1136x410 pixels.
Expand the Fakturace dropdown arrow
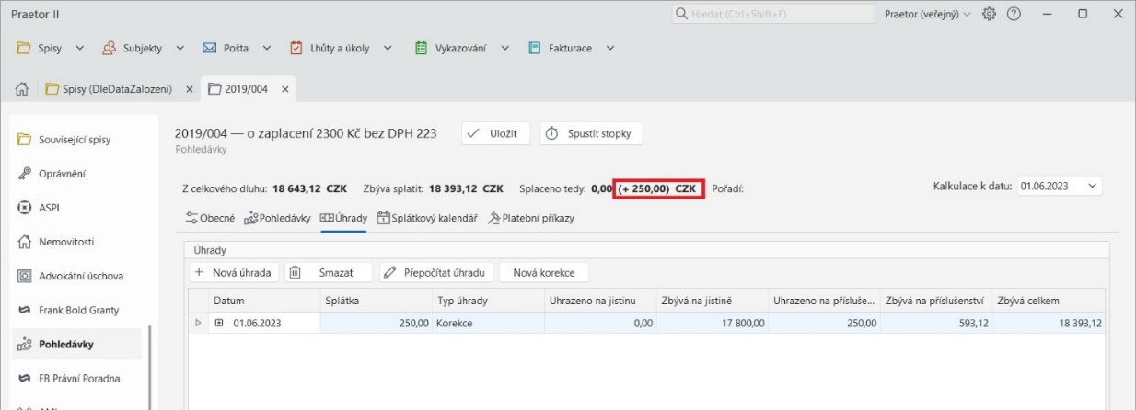pyautogui.click(x=609, y=48)
